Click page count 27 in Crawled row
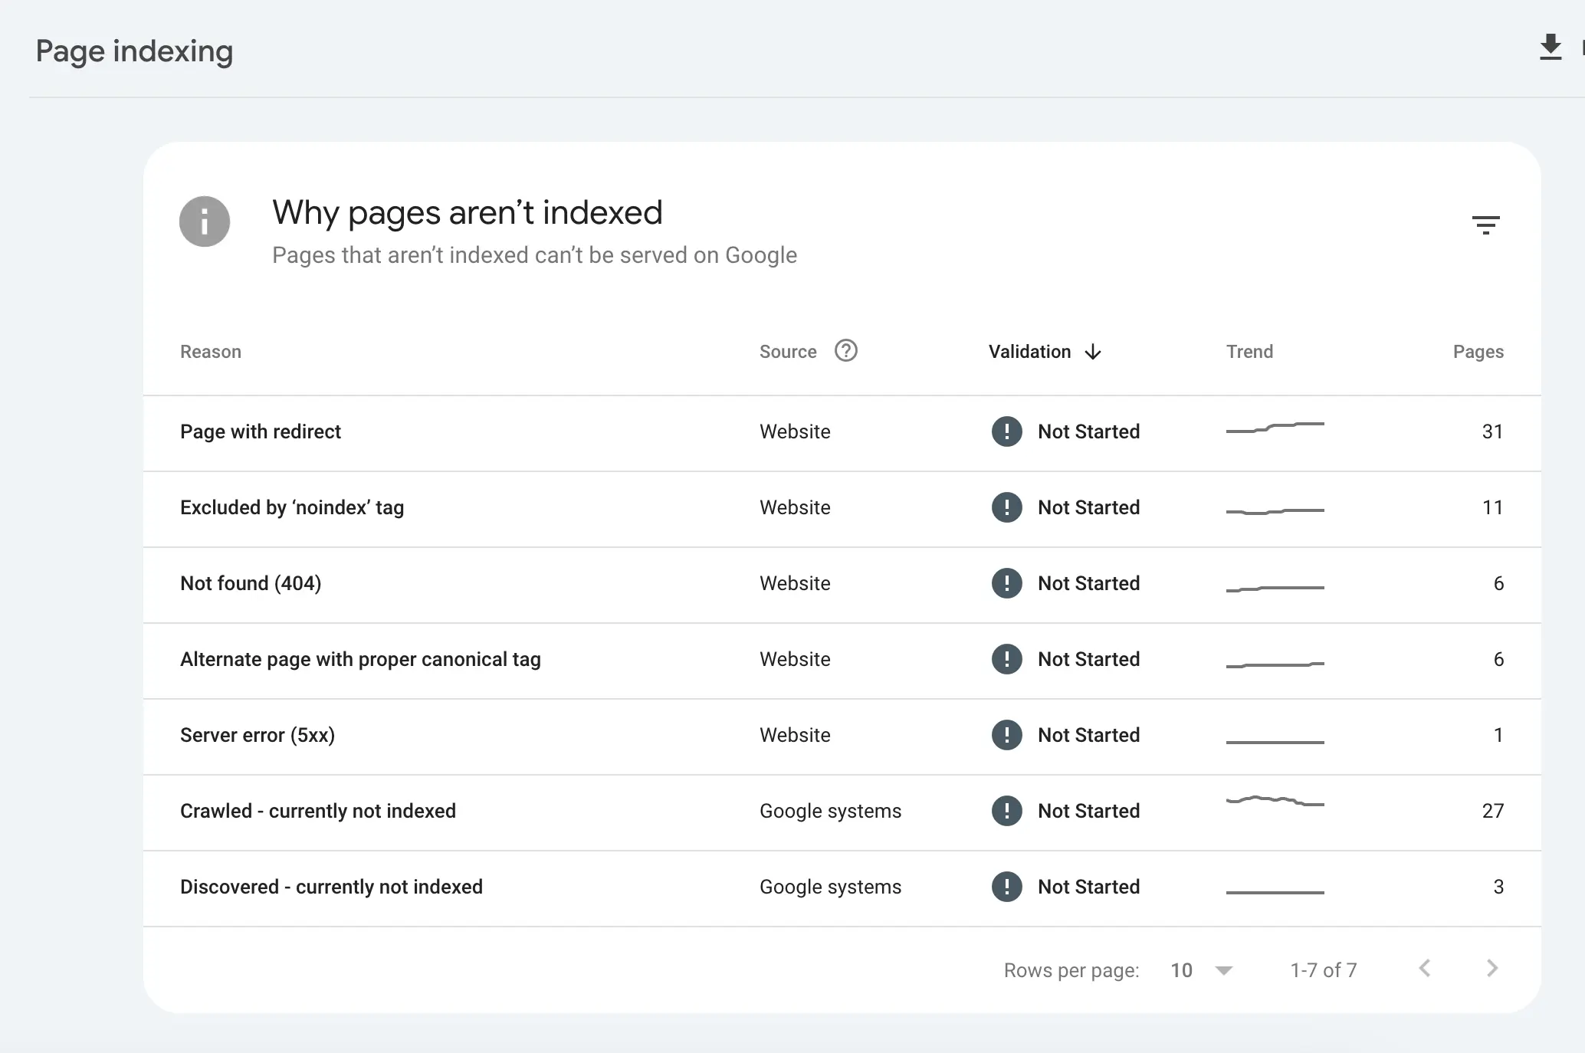Image resolution: width=1585 pixels, height=1053 pixels. coord(1492,811)
